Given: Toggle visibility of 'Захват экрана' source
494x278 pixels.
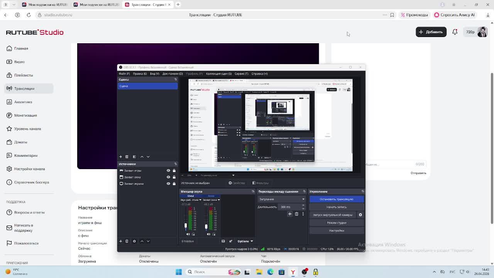Looking at the screenshot, I should point(168,184).
